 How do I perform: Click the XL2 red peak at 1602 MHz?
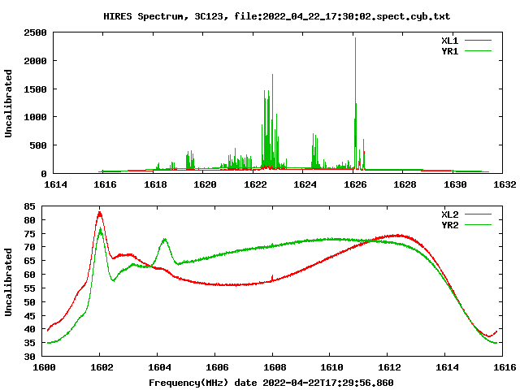99,214
